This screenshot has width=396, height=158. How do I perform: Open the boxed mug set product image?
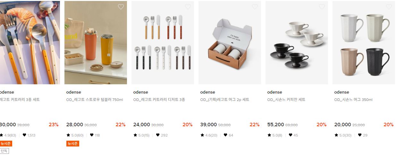[230, 43]
